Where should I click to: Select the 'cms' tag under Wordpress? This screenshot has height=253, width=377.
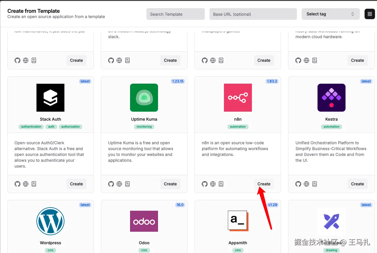click(x=50, y=250)
